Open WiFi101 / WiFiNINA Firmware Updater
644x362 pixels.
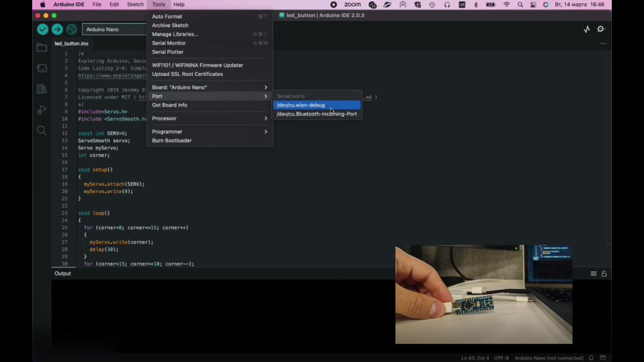(x=210, y=65)
